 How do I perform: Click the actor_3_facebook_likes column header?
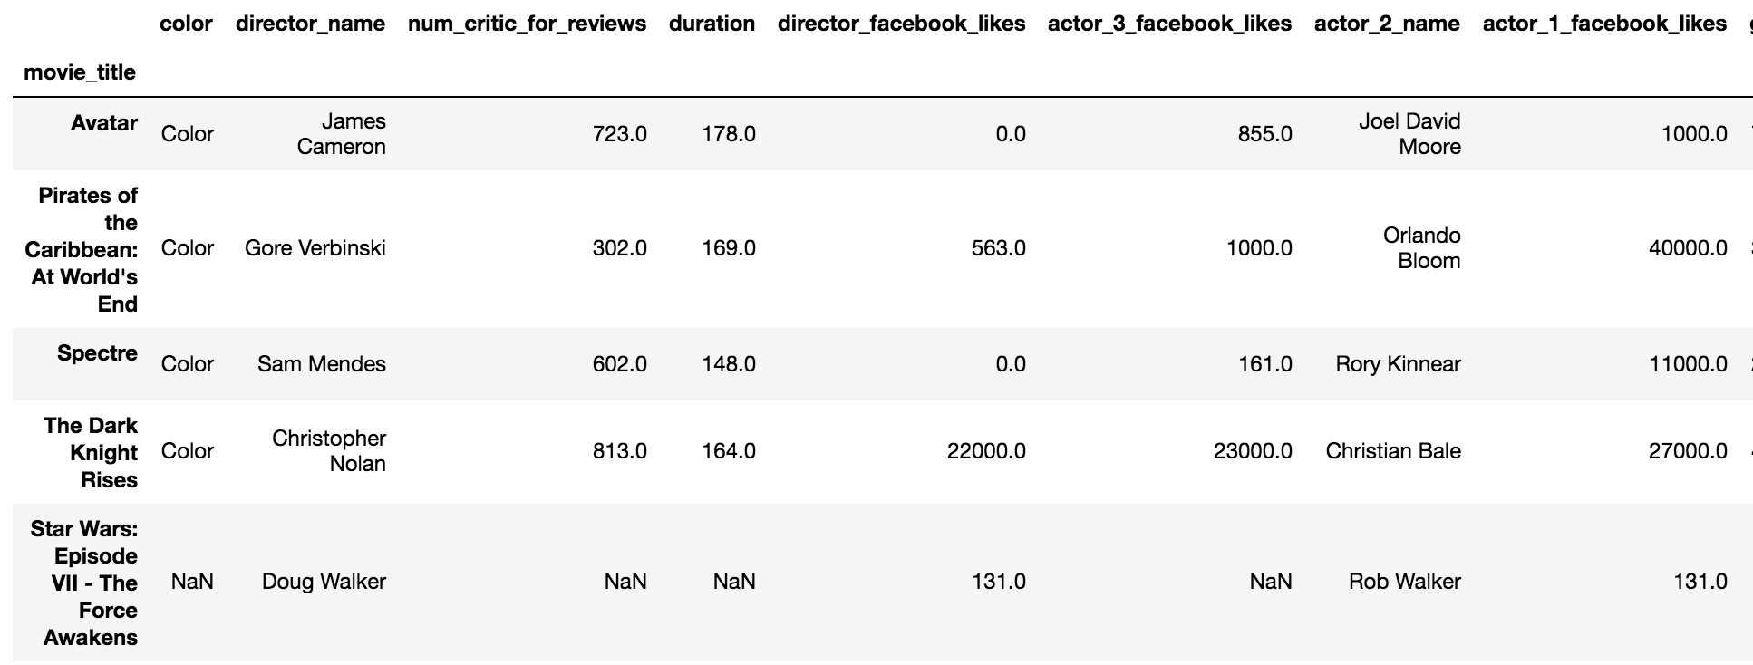tap(1169, 24)
